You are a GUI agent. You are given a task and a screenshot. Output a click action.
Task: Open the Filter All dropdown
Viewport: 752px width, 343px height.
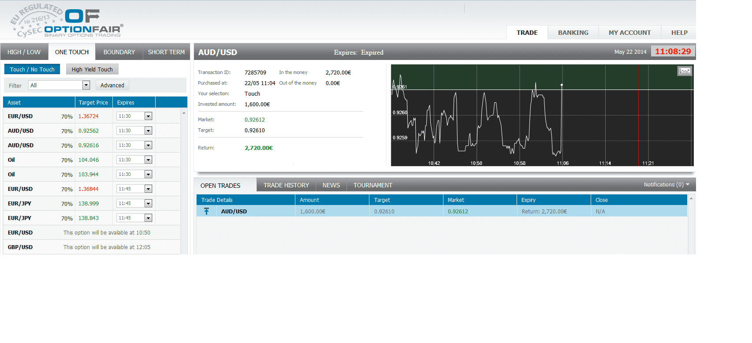pyautogui.click(x=86, y=86)
